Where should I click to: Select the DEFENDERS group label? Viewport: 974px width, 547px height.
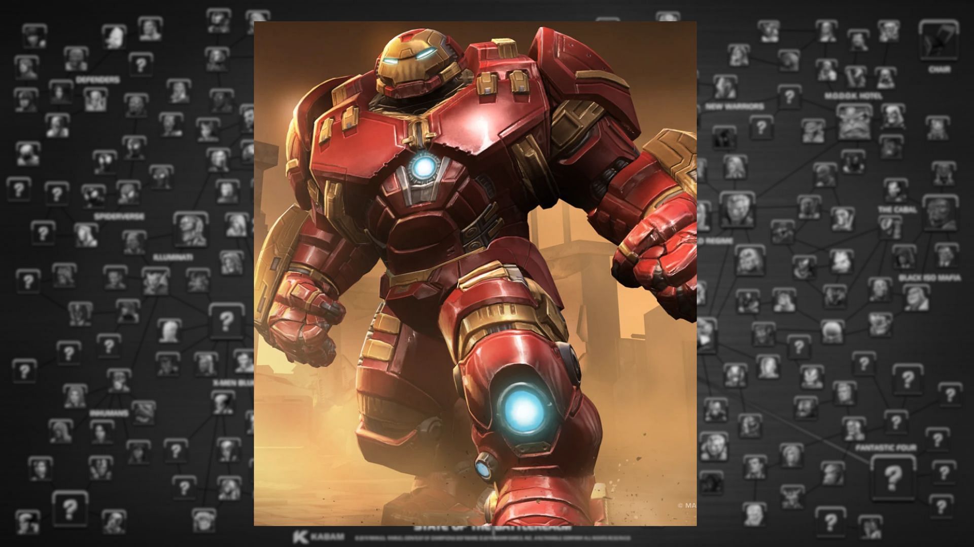pos(98,80)
